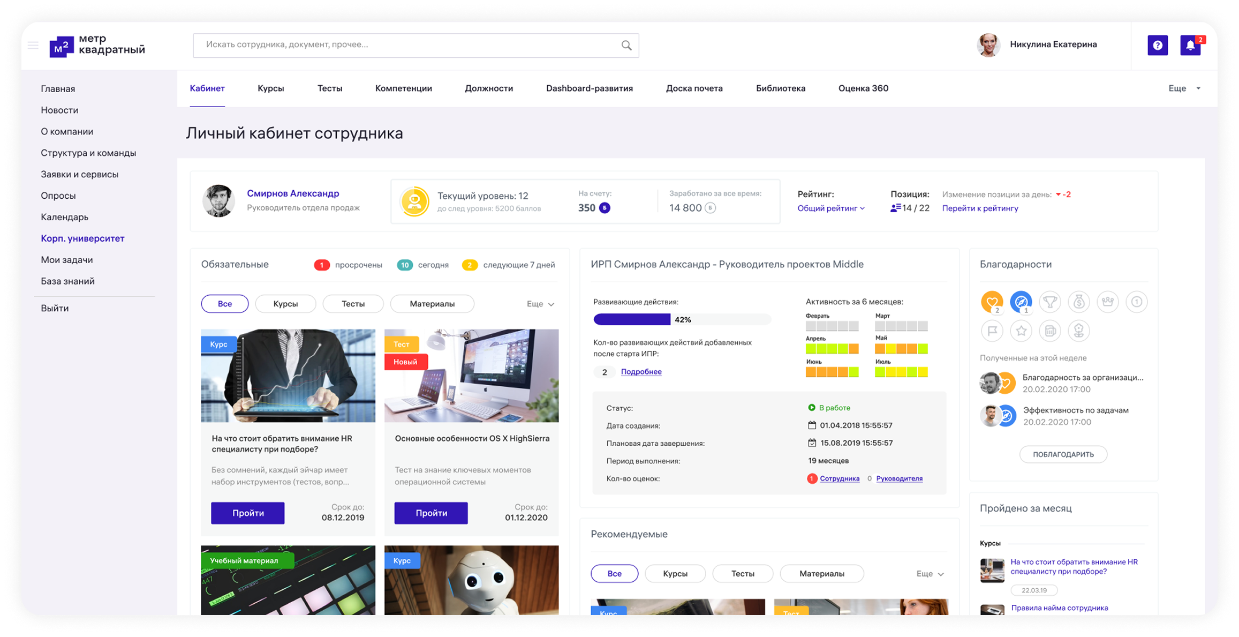Click the 42% development actions progress bar
The width and height of the screenshot is (1239, 637).
(x=682, y=320)
